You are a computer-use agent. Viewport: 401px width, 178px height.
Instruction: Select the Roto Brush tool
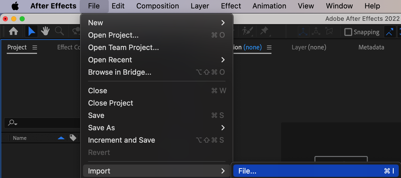pyautogui.click(x=248, y=31)
